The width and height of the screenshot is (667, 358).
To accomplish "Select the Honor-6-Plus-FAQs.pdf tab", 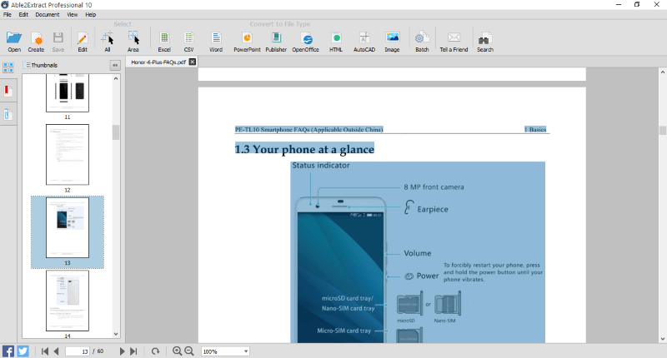I will (x=158, y=62).
